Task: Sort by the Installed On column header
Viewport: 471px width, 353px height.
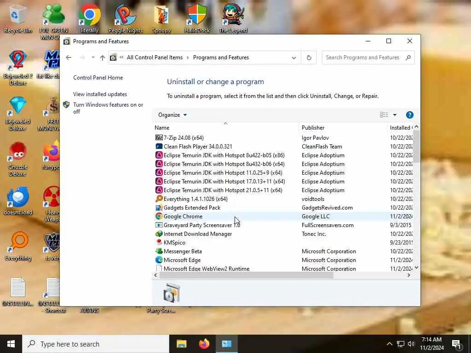Action: 401,128
